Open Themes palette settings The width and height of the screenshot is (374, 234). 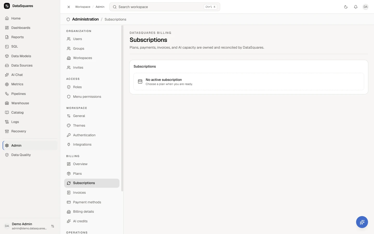pos(92,126)
